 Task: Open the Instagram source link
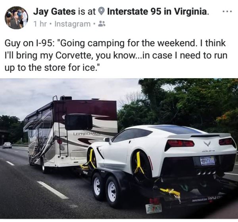[x=72, y=24]
